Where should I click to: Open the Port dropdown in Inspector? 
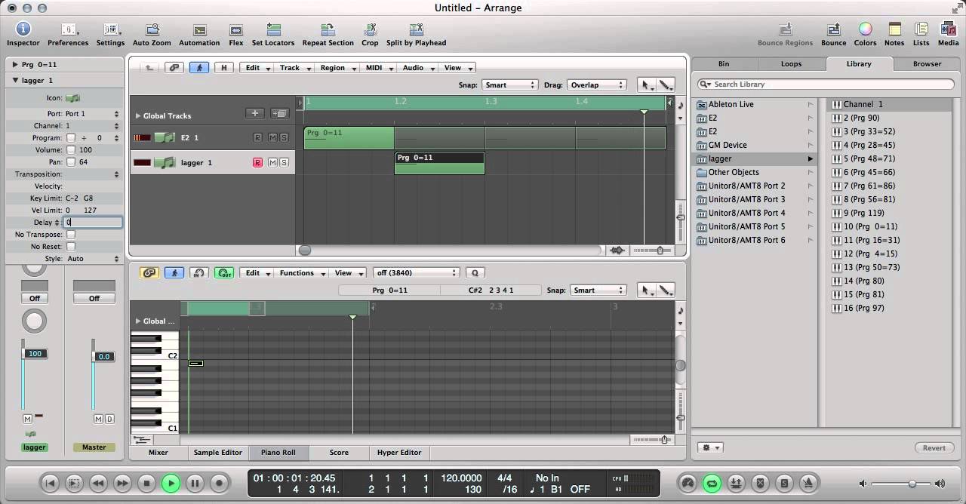[93, 114]
